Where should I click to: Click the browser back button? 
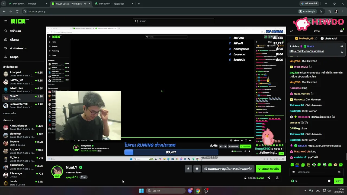pos(4,11)
